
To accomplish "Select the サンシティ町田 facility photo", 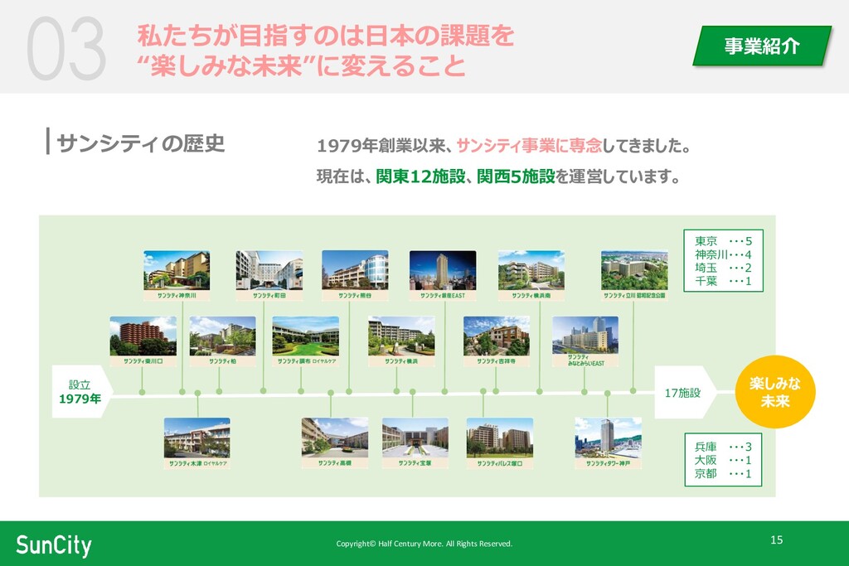I will pyautogui.click(x=269, y=270).
